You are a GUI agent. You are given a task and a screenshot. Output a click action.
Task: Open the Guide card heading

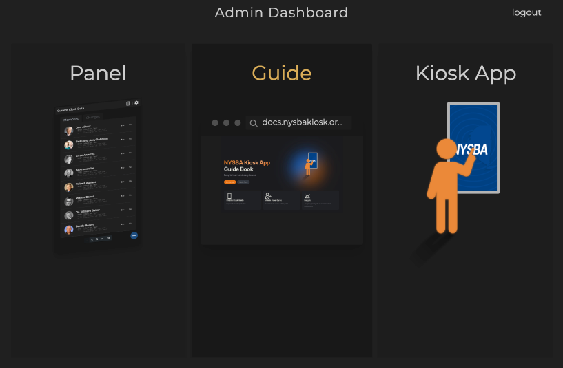pyautogui.click(x=281, y=74)
